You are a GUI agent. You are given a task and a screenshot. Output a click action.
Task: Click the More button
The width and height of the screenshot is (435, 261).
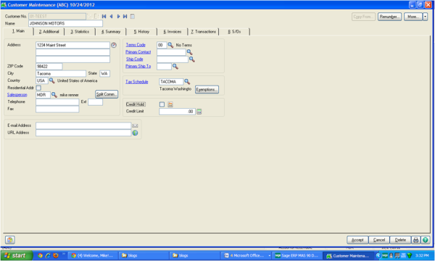pyautogui.click(x=413, y=17)
